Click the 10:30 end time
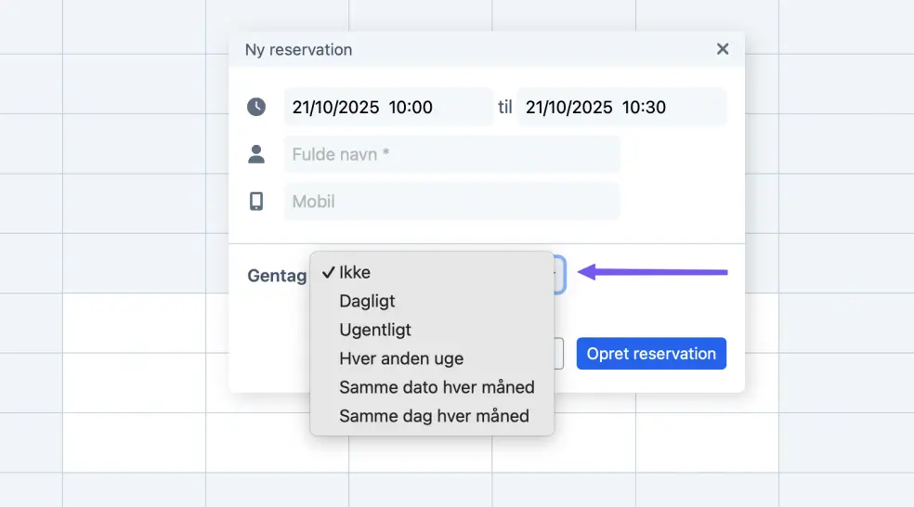This screenshot has height=507, width=914. tap(644, 107)
